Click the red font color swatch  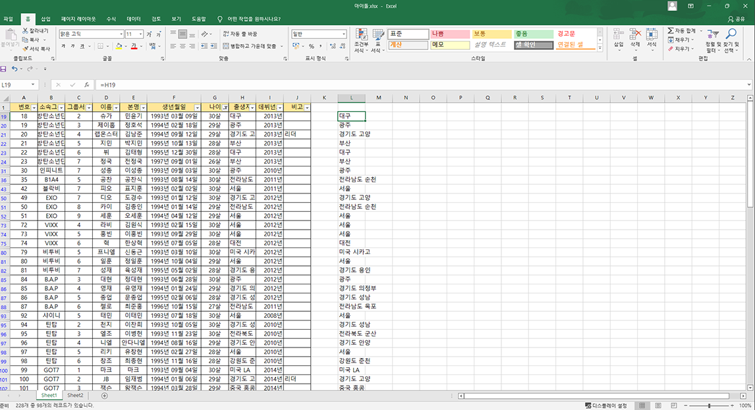[x=134, y=46]
